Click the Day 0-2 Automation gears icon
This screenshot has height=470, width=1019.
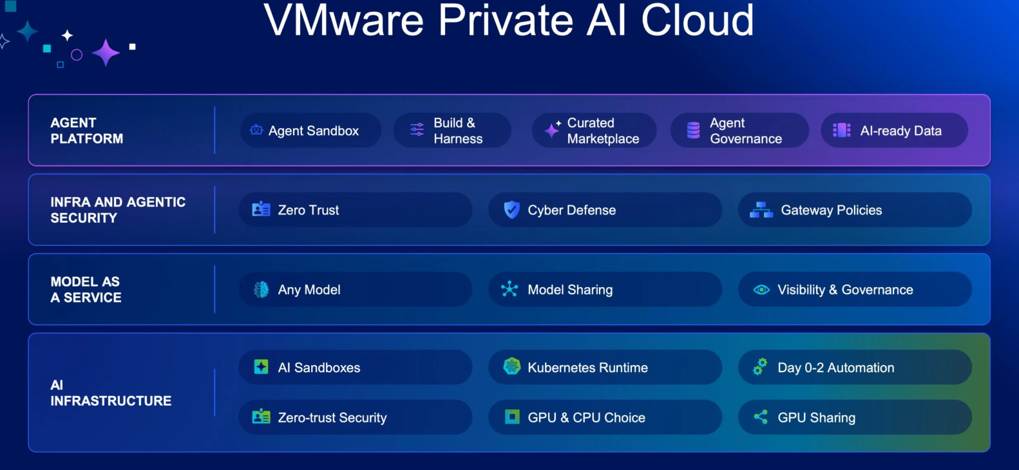tap(760, 366)
